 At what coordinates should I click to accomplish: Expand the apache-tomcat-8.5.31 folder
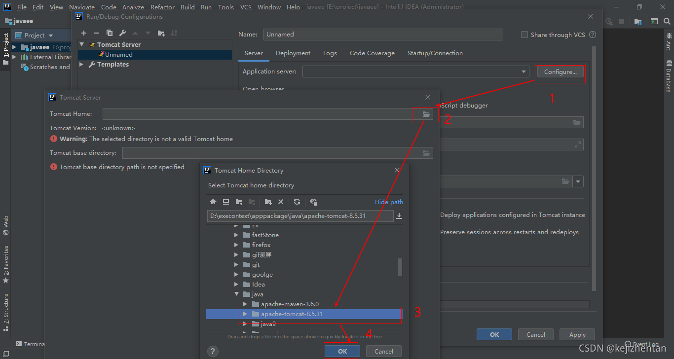[245, 314]
